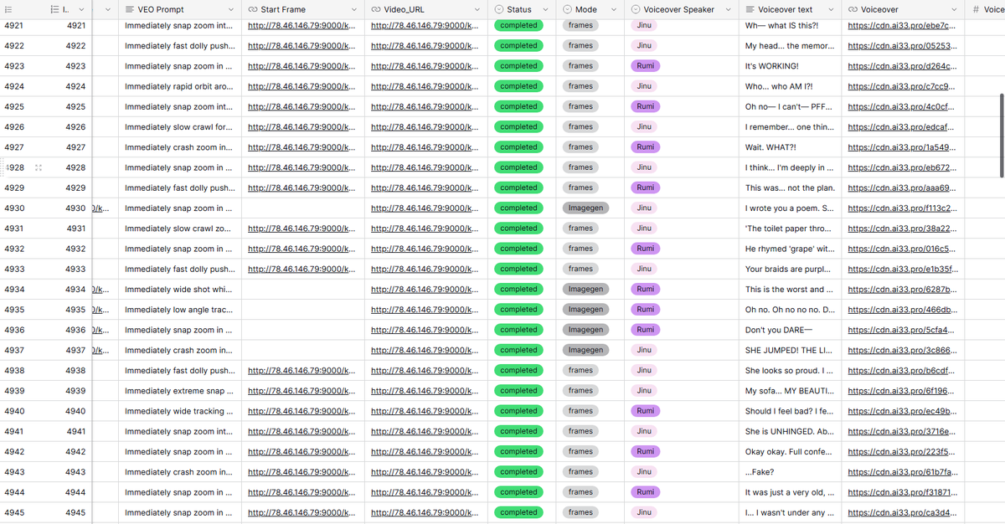Click the link icon beside Video_URL header

pos(376,9)
